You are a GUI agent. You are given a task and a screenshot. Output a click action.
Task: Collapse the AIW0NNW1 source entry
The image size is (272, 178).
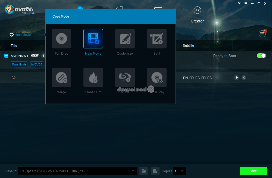coord(6,56)
